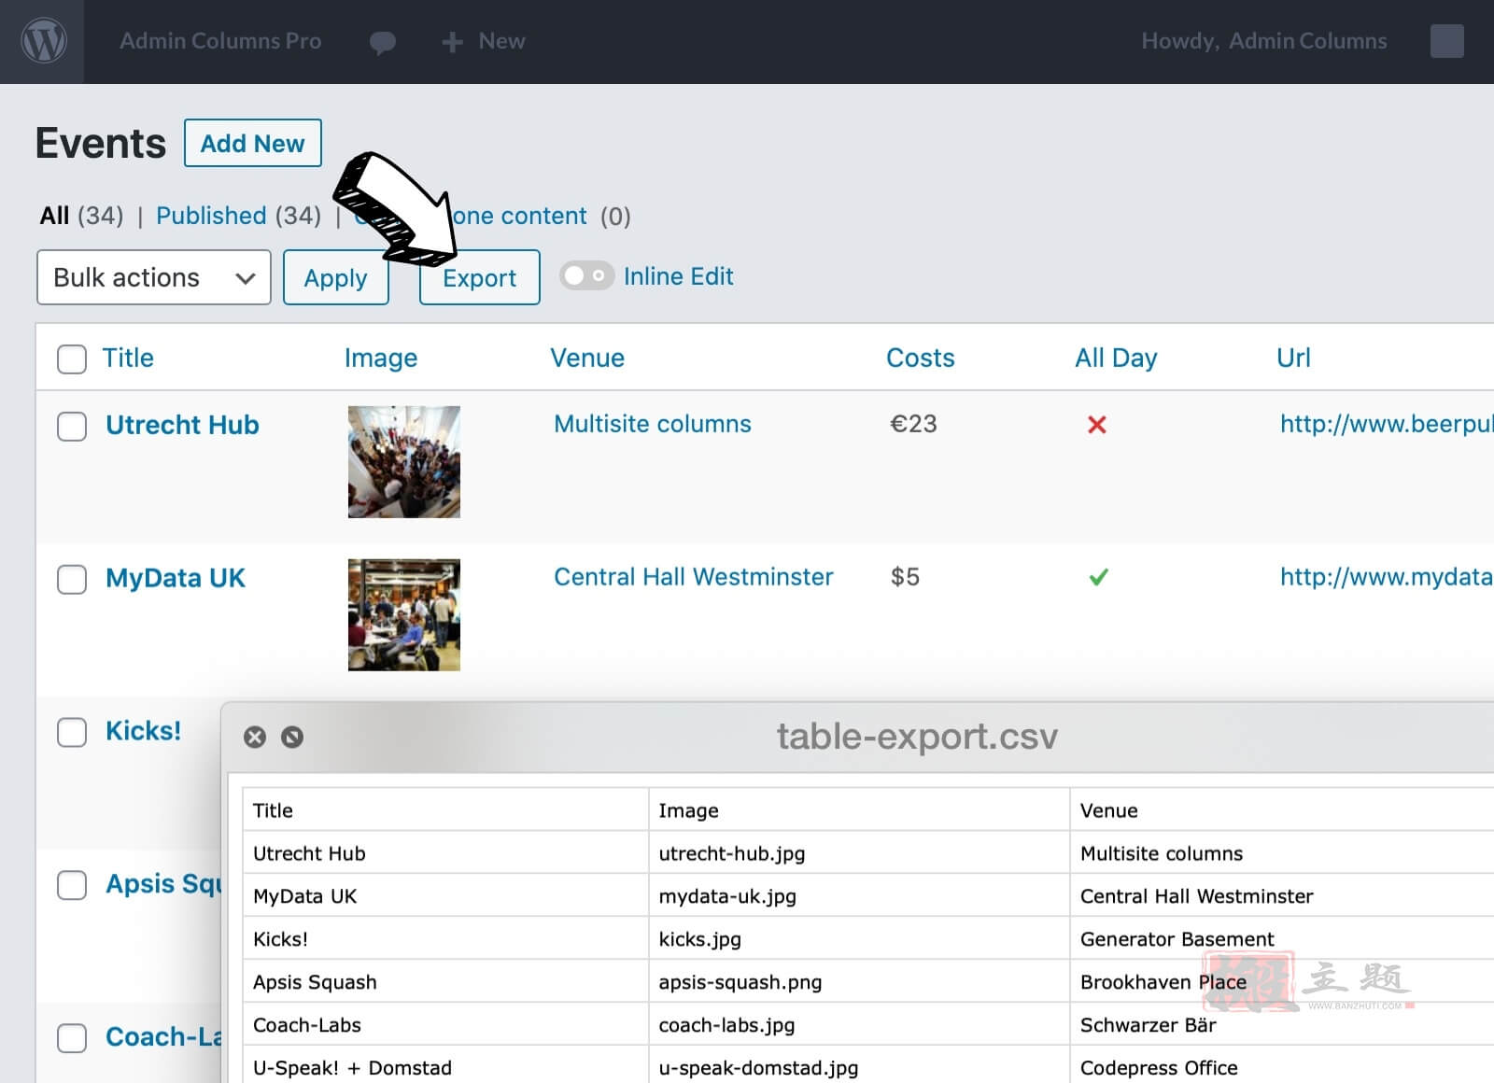Viewport: 1494px width, 1083px height.
Task: Select the kicks.jpg cell in the csv
Action: [x=859, y=938]
